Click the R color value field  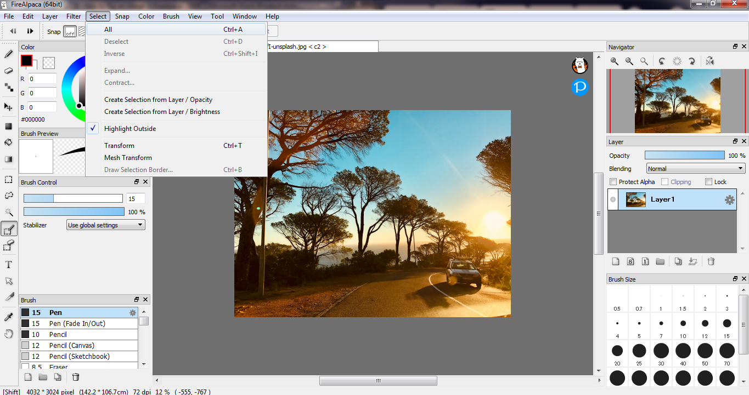point(42,79)
